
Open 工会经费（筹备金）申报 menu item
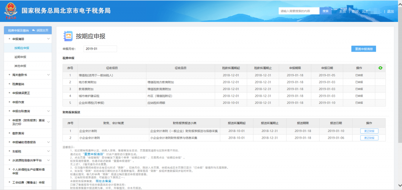(28, 182)
